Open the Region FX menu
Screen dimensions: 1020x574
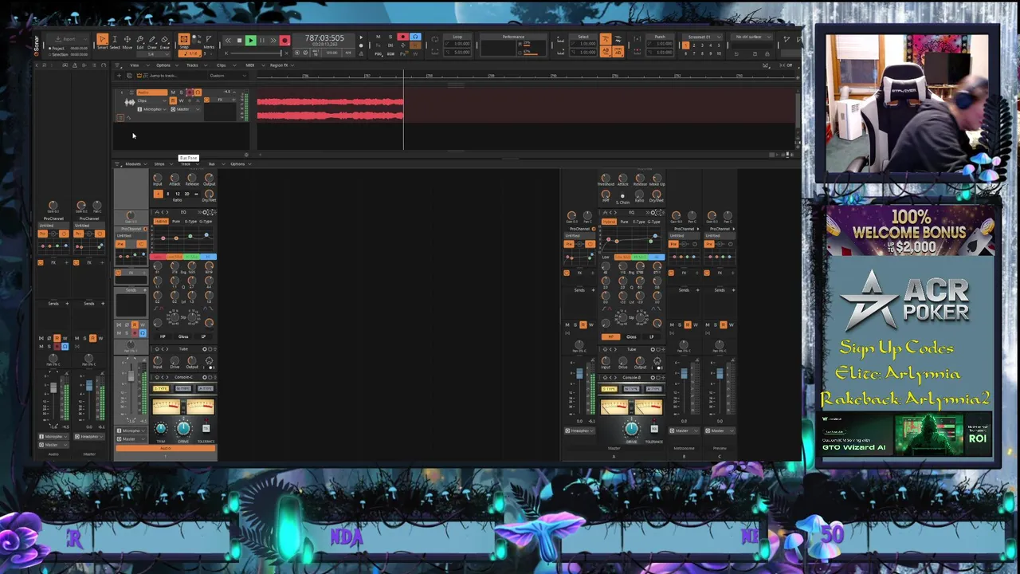280,65
